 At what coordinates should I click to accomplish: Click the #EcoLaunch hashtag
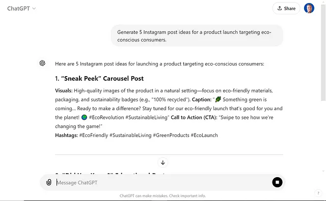(204, 136)
